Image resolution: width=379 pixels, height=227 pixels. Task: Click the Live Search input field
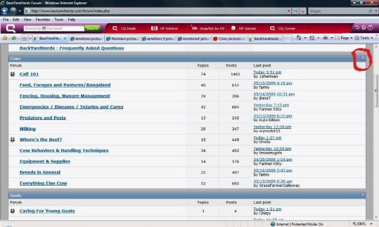54,28
